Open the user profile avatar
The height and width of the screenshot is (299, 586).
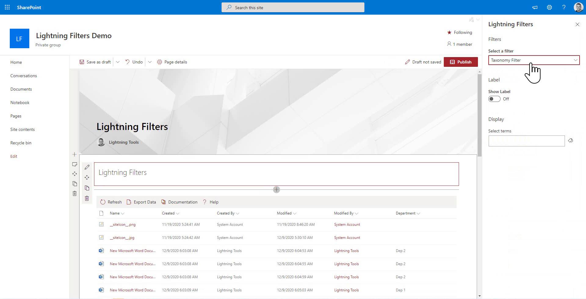tap(578, 7)
